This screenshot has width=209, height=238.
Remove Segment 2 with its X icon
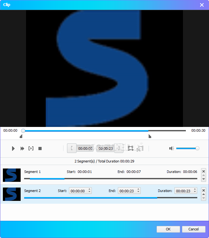(204, 190)
